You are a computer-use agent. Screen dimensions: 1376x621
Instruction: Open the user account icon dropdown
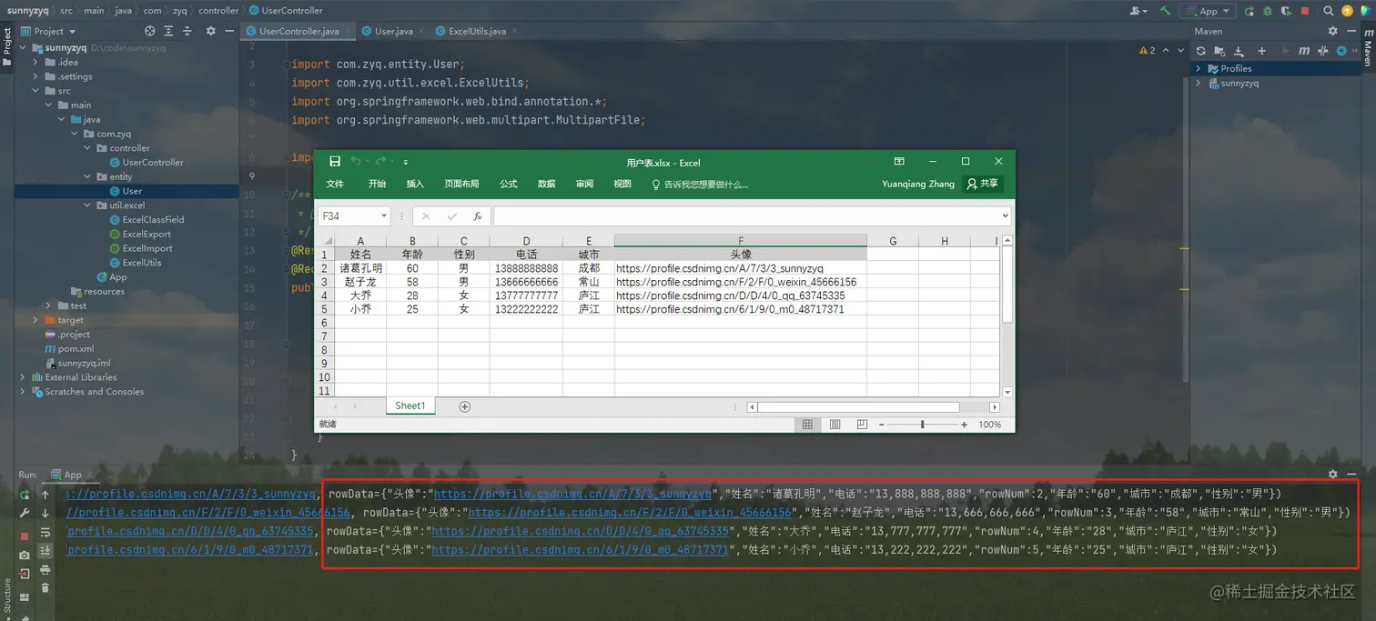(1138, 11)
